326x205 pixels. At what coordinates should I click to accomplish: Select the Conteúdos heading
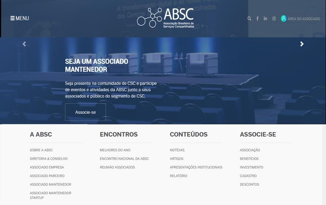click(189, 134)
